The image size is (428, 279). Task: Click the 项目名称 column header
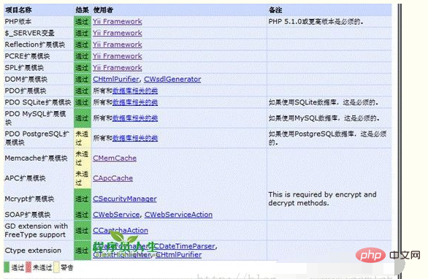tap(18, 10)
